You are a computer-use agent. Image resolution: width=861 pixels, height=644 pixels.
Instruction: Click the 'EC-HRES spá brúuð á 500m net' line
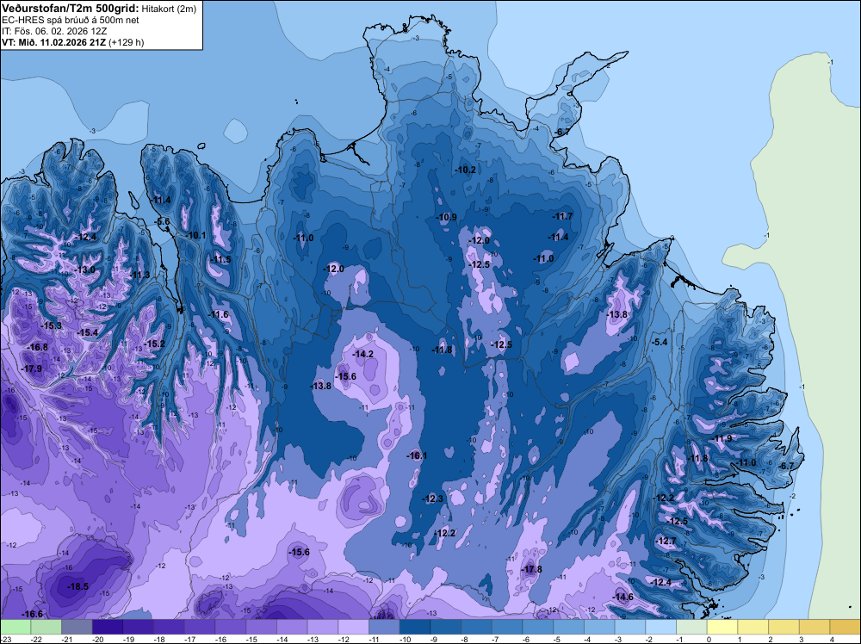pyautogui.click(x=71, y=21)
